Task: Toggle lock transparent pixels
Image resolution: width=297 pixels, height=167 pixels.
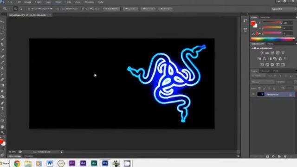Action: click(x=259, y=88)
